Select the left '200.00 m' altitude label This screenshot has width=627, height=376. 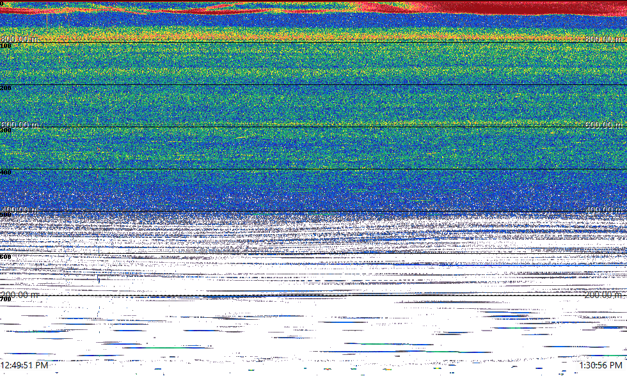(x=20, y=295)
